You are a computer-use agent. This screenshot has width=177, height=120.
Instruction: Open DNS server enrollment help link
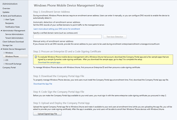(57, 29)
